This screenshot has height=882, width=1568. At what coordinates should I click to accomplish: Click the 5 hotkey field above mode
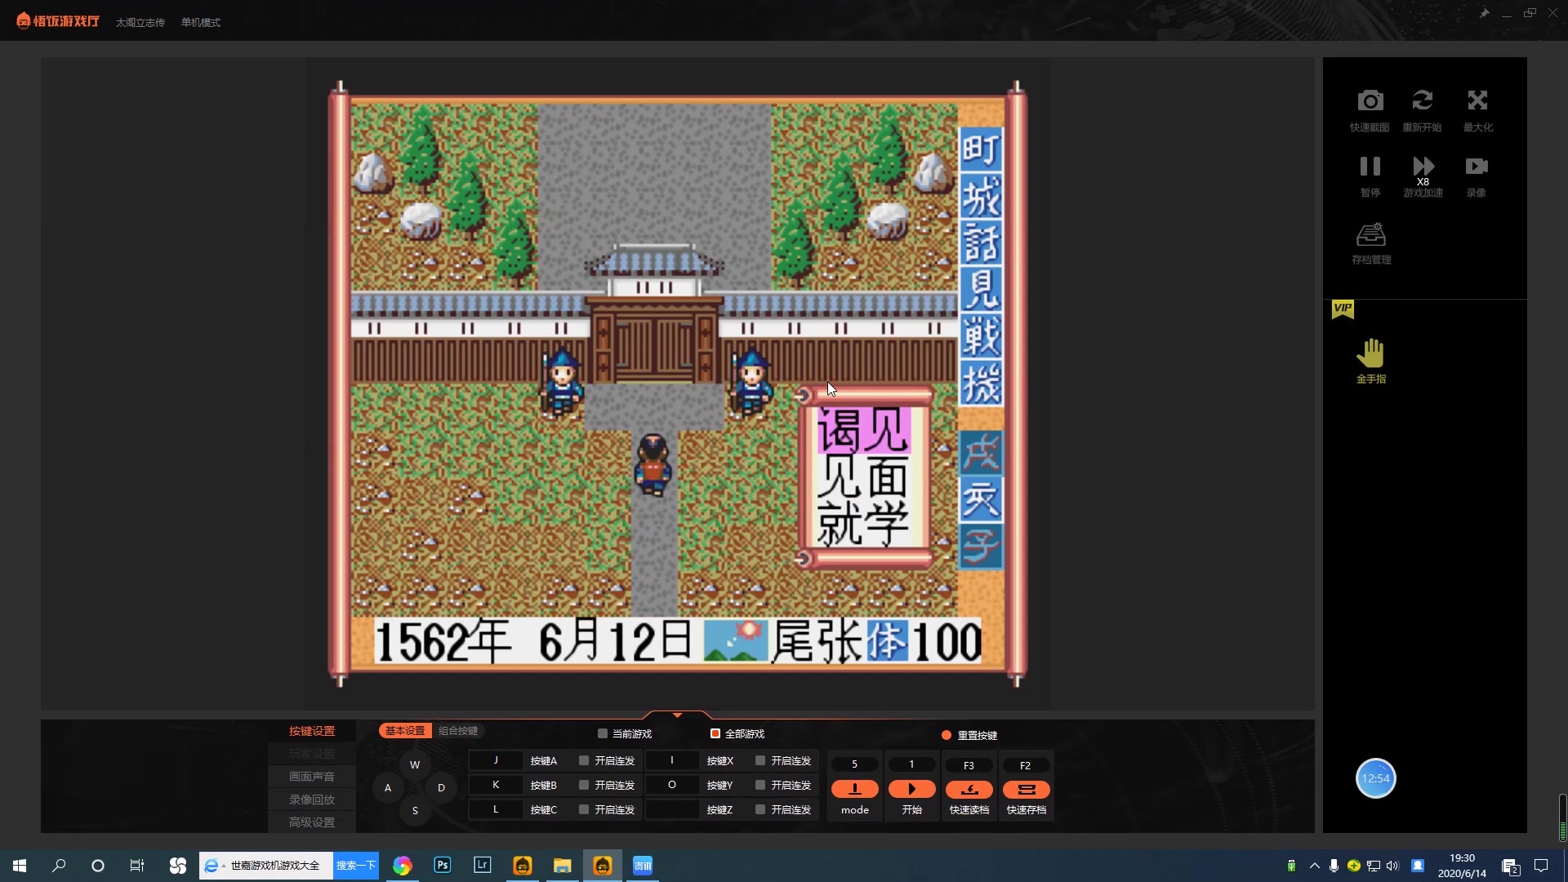coord(854,764)
